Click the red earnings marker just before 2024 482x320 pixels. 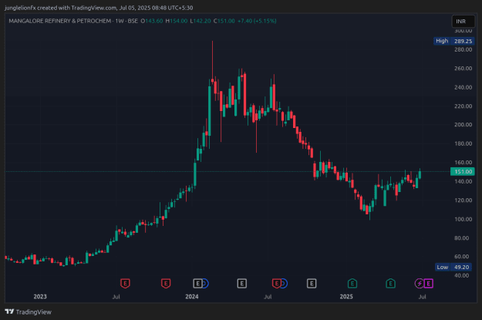(x=166, y=283)
